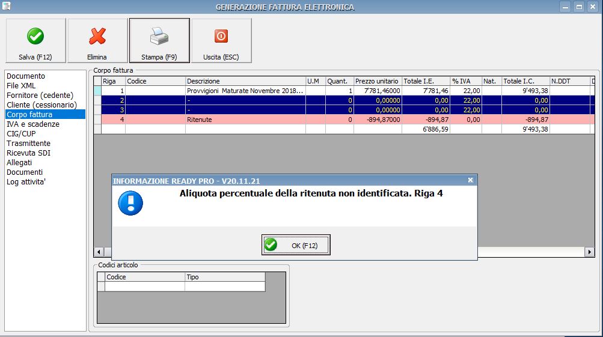Open the Ricevuta SDI section

coord(28,153)
